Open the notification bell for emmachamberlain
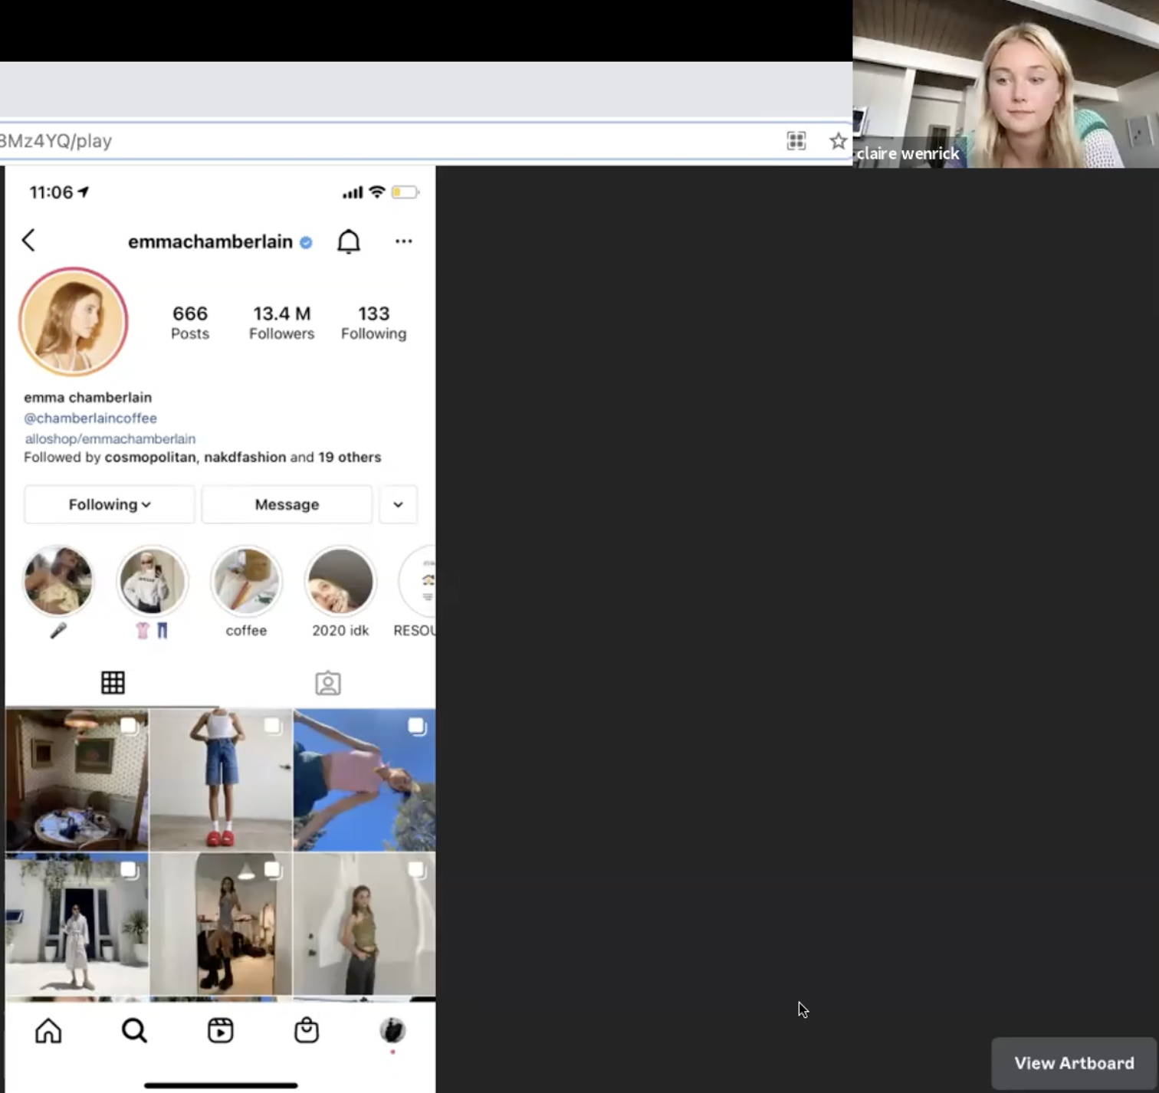This screenshot has width=1159, height=1093. (349, 241)
